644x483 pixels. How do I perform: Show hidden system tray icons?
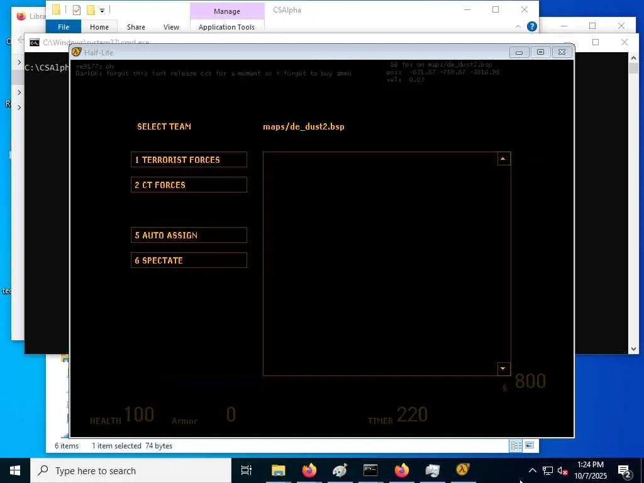[532, 470]
